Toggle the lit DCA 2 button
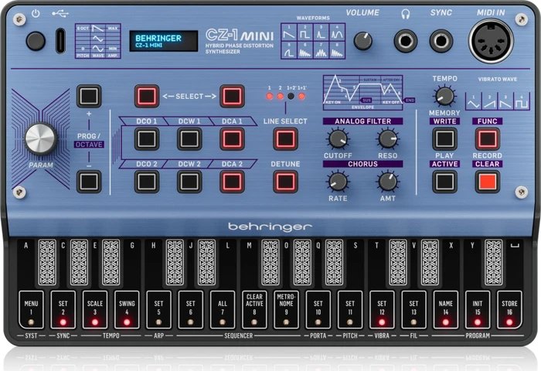Image resolution: width=541 pixels, height=371 pixels. tap(232, 182)
